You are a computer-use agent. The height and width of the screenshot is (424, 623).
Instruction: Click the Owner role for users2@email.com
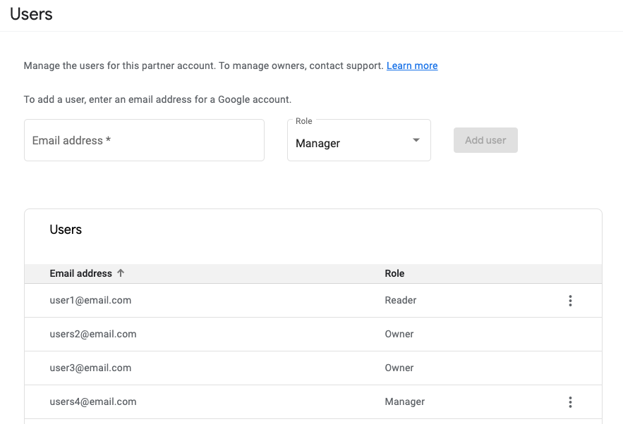tap(399, 334)
